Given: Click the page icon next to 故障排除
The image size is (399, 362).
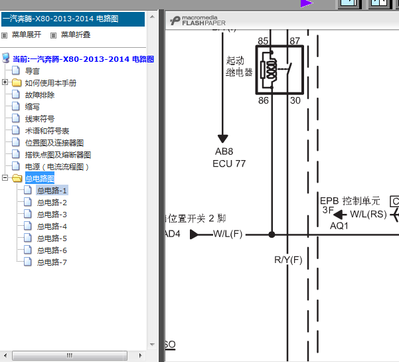Looking at the screenshot, I should tap(16, 94).
